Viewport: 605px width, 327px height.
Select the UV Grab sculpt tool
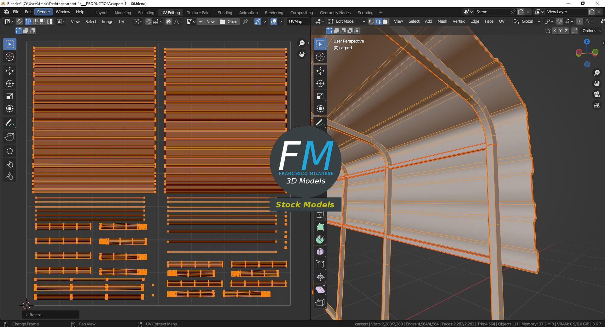pos(10,151)
